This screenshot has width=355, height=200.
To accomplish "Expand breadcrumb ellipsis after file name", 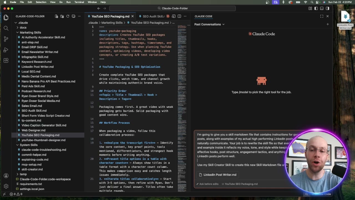I will click(x=173, y=23).
